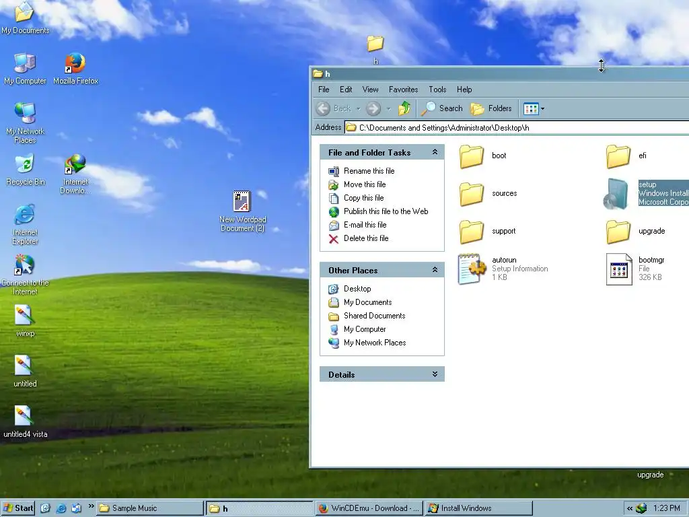Viewport: 689px width, 517px height.
Task: Expand hidden system tray icons chevron
Action: tap(629, 508)
